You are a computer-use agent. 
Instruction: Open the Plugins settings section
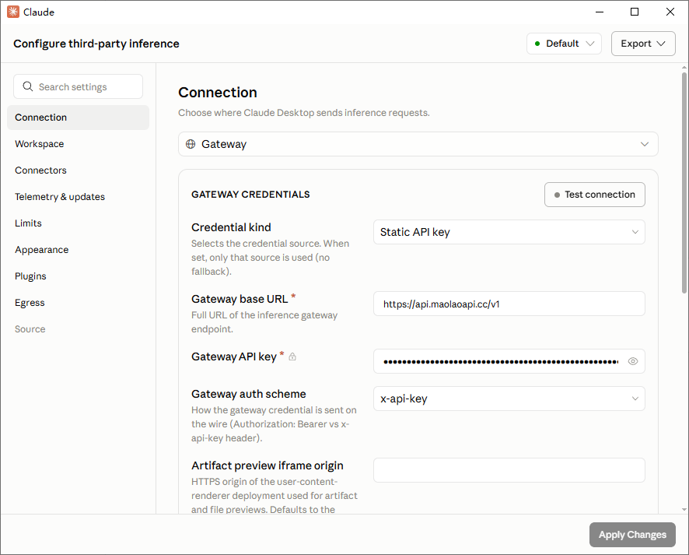[x=79, y=276]
